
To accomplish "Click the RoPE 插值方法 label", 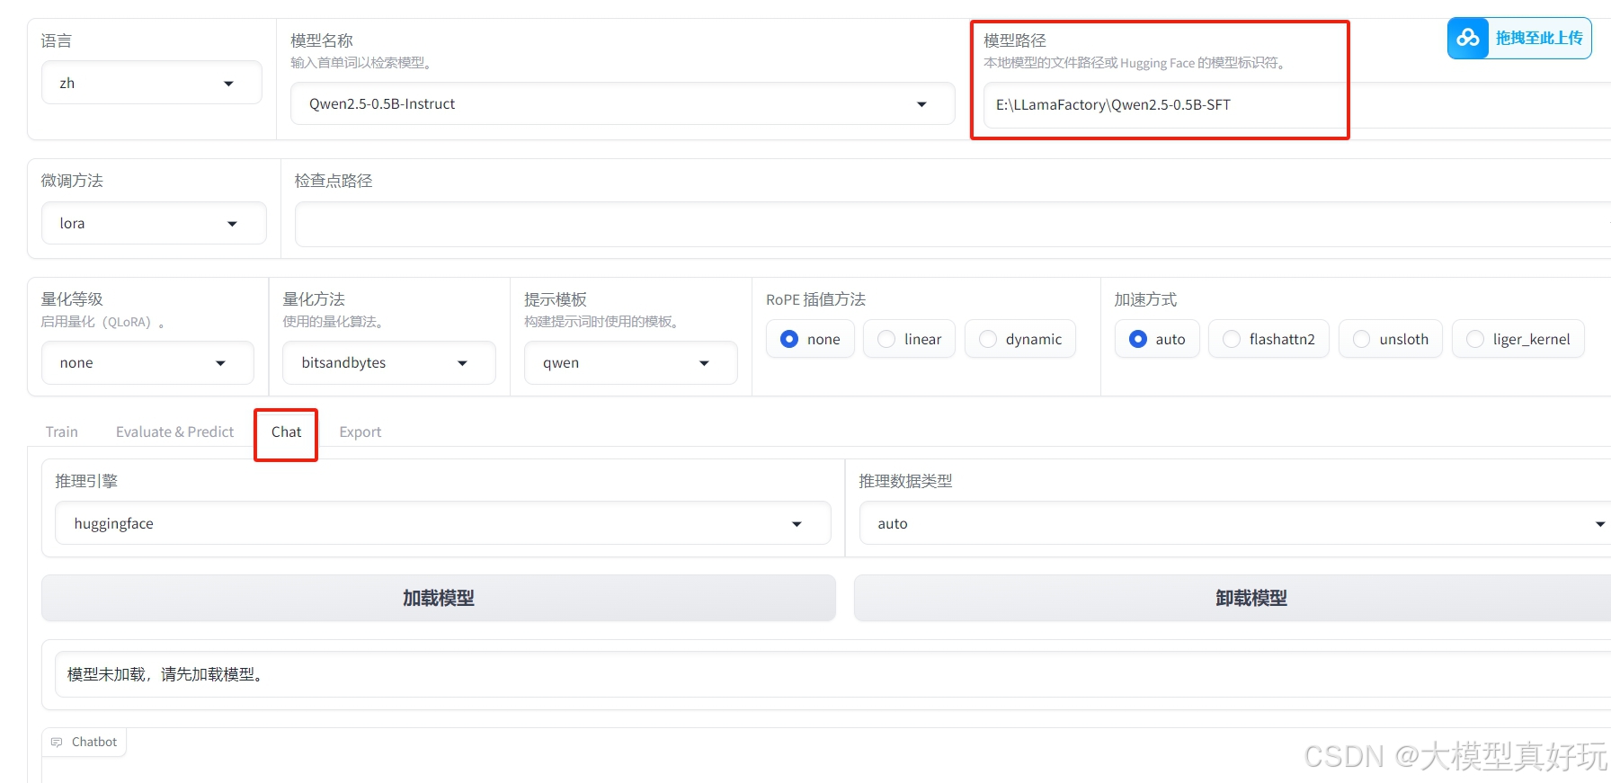I will click(816, 299).
